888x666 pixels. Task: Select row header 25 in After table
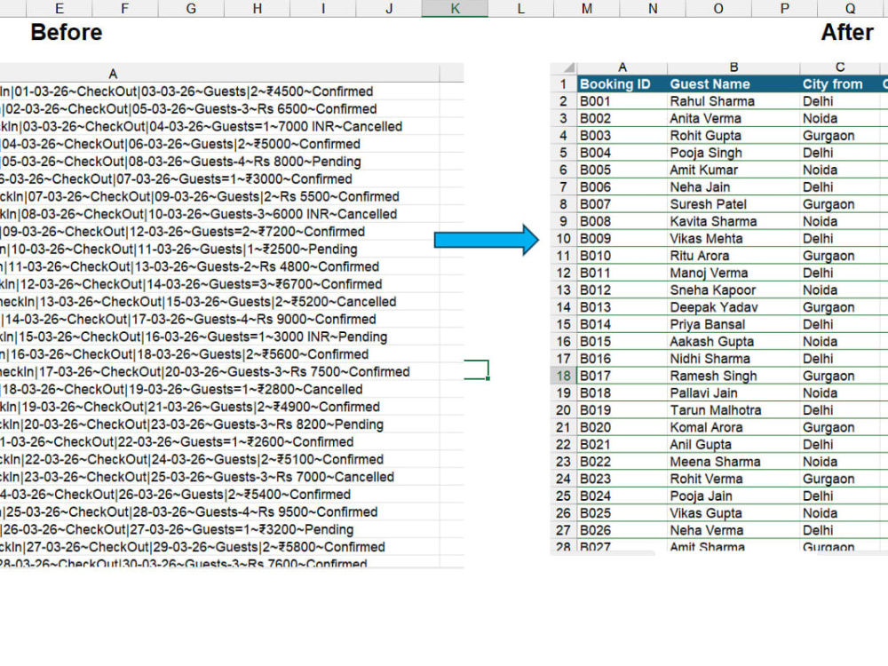coord(563,496)
